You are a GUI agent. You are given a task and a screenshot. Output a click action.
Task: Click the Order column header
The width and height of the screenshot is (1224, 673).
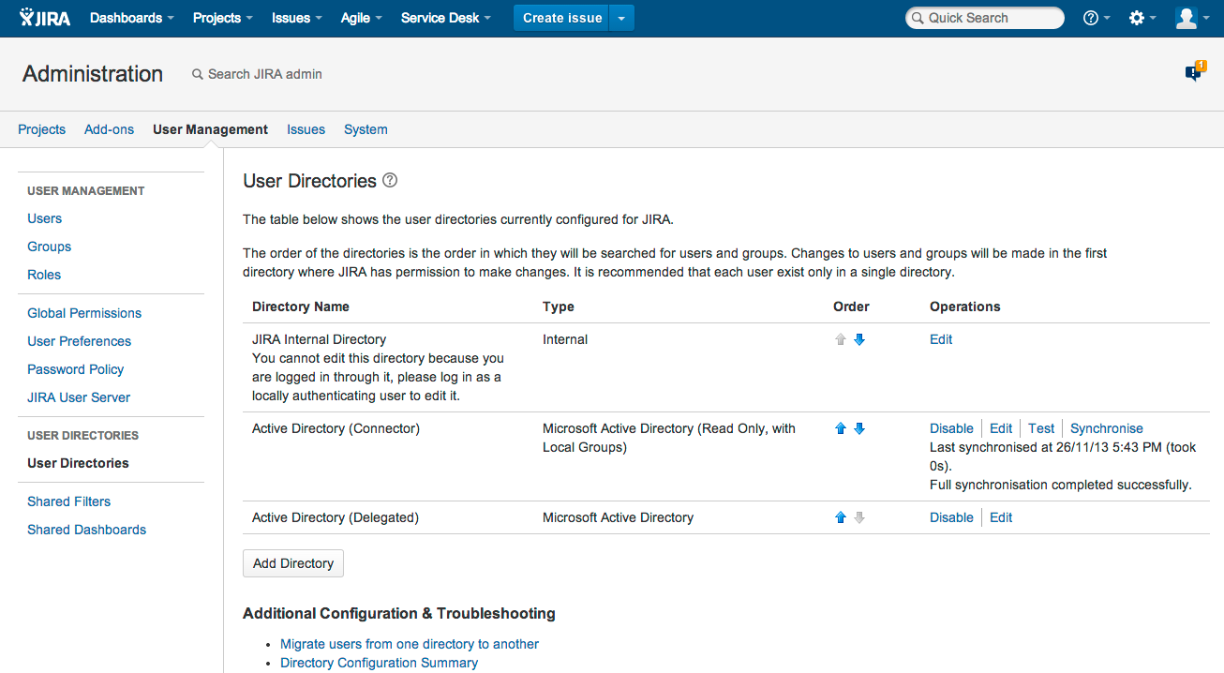[x=851, y=307]
